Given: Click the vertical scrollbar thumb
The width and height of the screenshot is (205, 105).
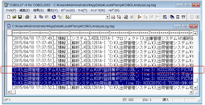Looking at the screenshot, I should (x=195, y=80).
